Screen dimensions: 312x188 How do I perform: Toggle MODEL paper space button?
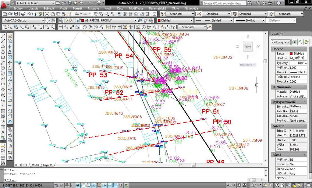pos(231,185)
